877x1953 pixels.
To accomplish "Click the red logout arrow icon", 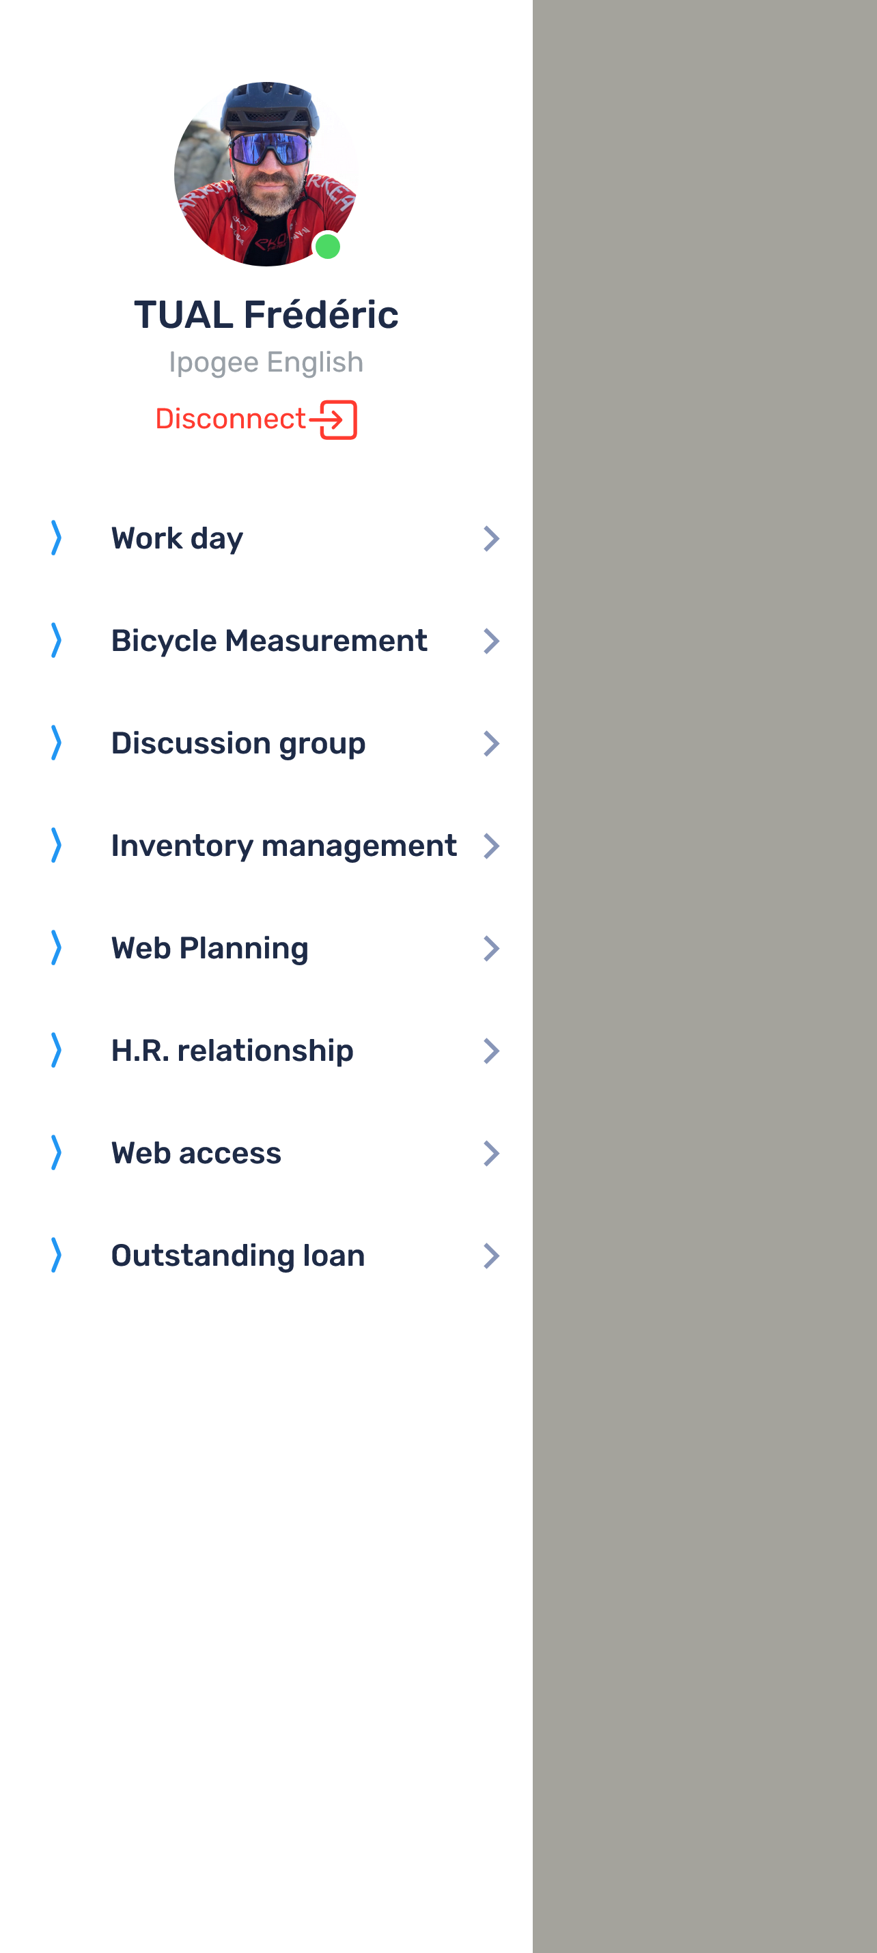I will click(x=333, y=420).
